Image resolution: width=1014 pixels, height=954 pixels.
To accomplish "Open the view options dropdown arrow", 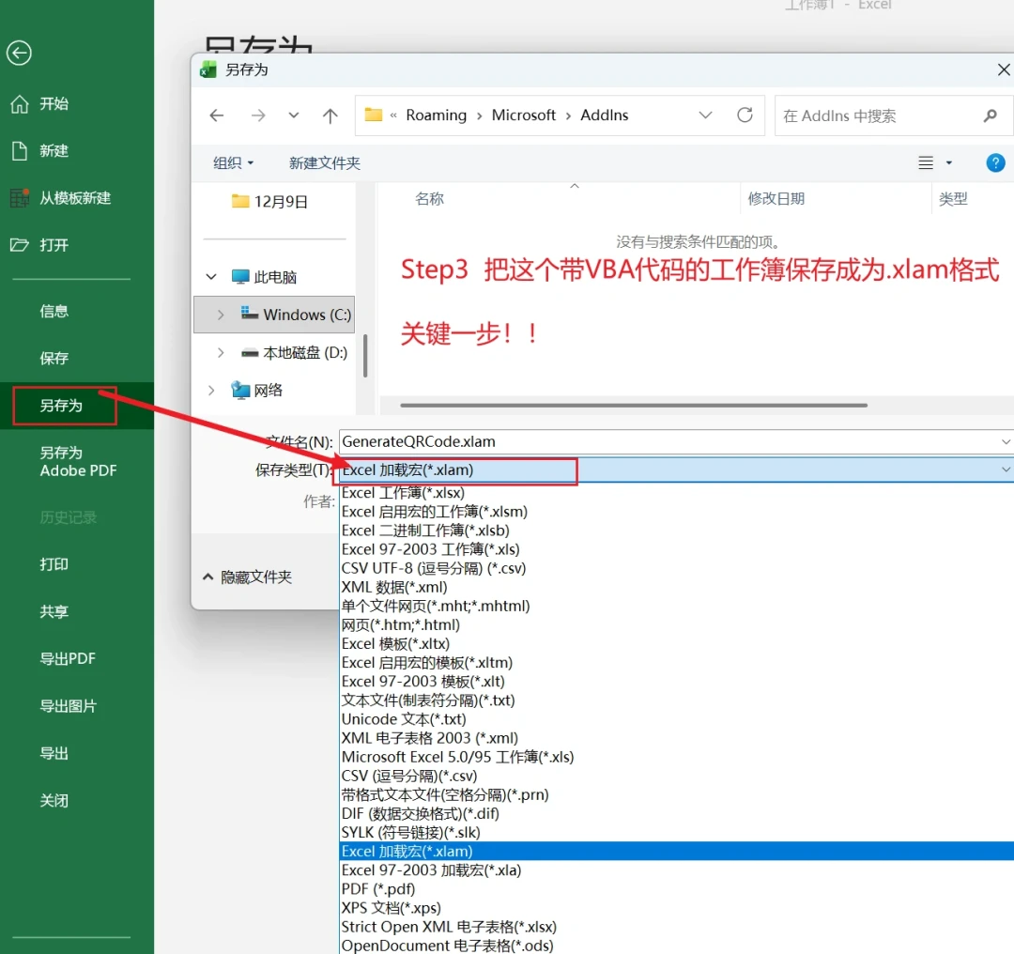I will [x=948, y=163].
